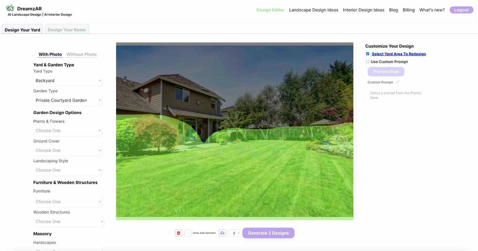Click the backyard photo canvas

pyautogui.click(x=235, y=131)
